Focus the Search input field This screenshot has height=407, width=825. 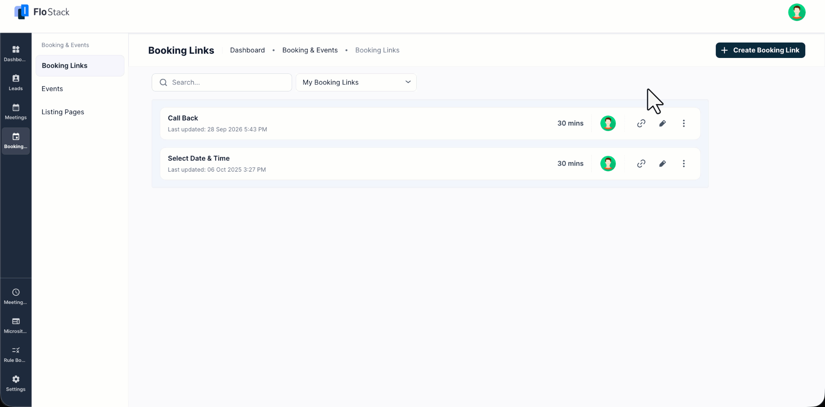(222, 82)
